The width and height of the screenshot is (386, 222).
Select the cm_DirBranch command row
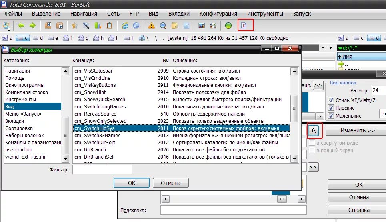[182, 150]
